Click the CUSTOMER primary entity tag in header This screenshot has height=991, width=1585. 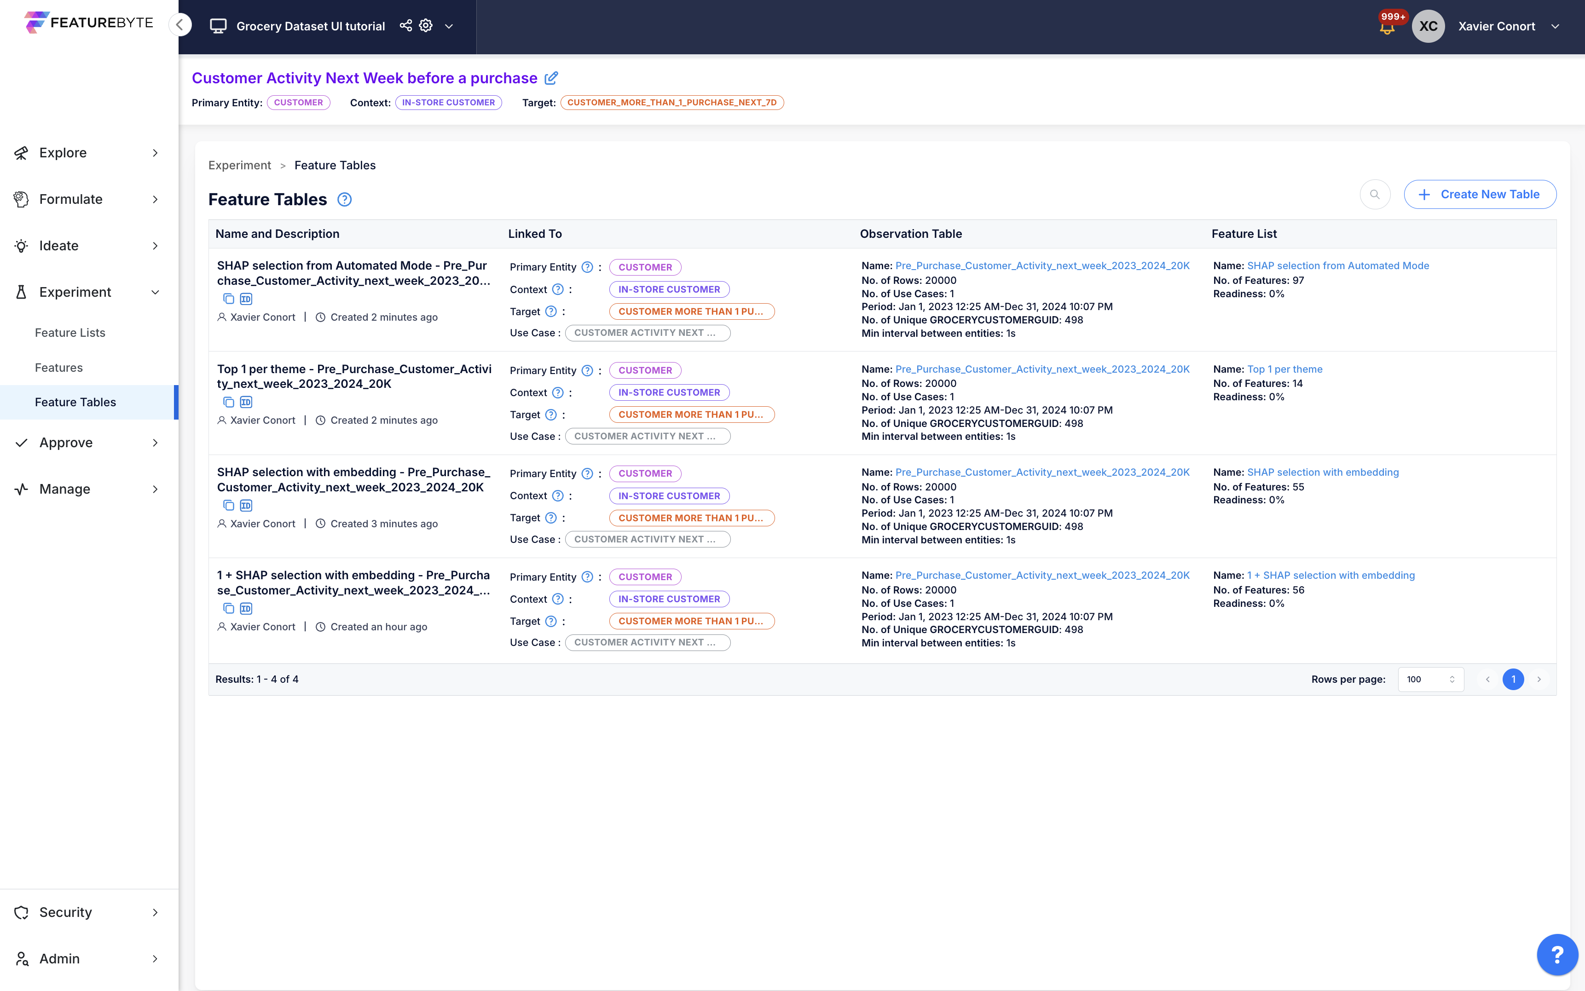pyautogui.click(x=298, y=102)
